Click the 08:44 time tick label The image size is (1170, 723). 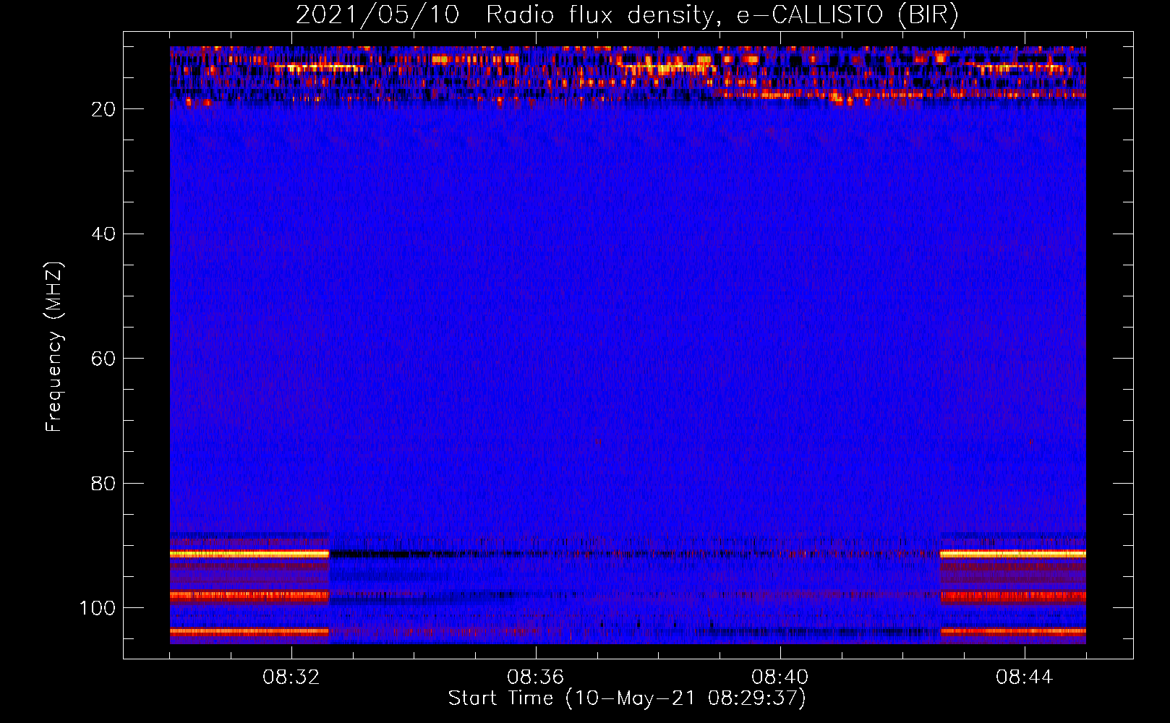click(1024, 677)
